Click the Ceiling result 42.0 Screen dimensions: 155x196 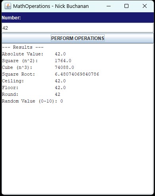coord(60,81)
